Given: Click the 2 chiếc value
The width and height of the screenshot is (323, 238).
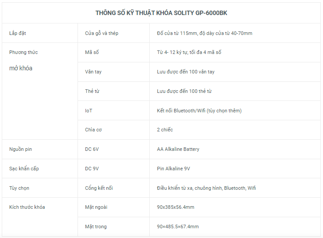Looking at the screenshot, I should click(x=165, y=130).
